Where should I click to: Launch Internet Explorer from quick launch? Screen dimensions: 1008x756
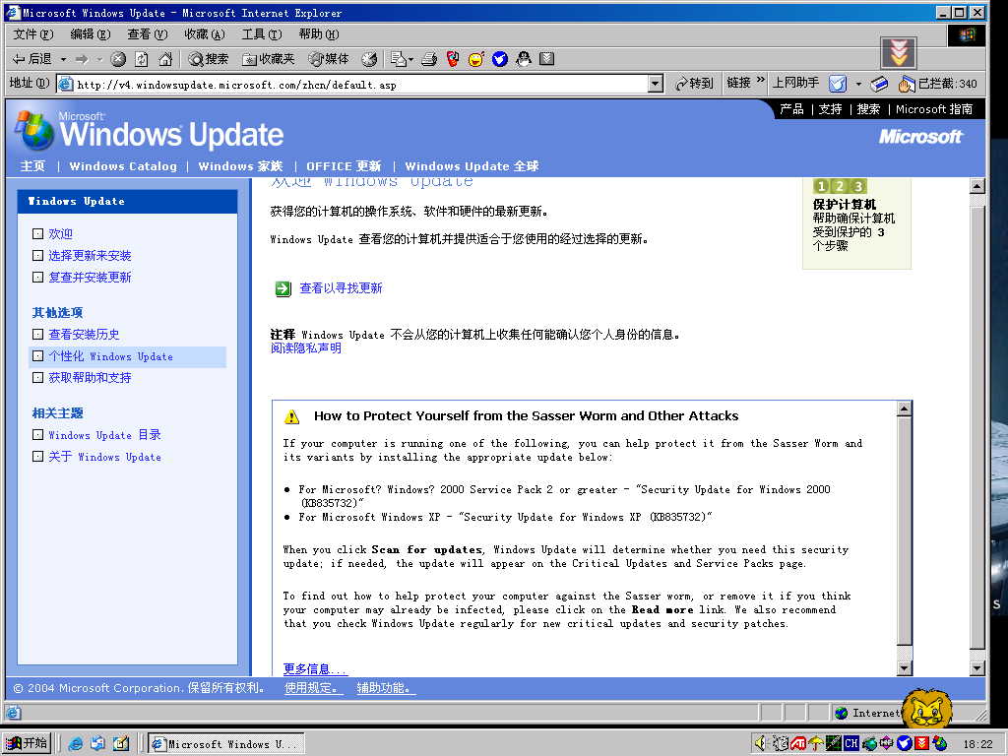coord(76,743)
